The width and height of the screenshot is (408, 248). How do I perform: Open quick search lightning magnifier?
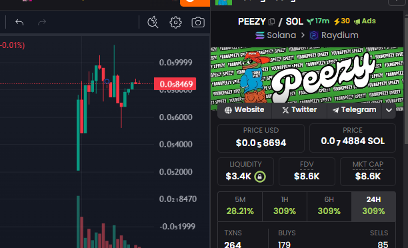pos(153,23)
